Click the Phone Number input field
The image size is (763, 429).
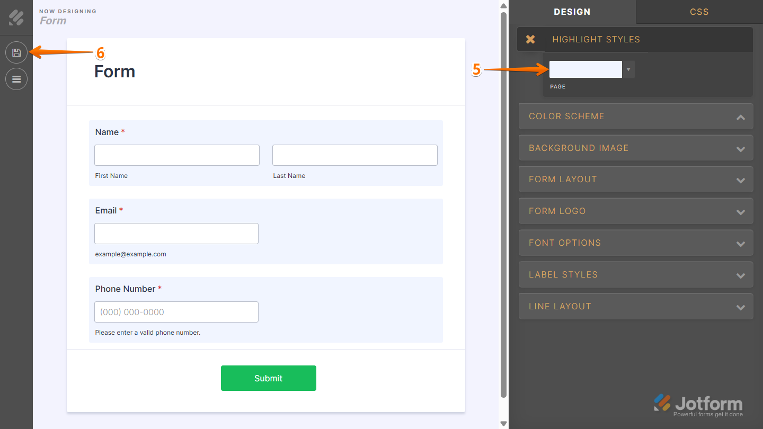tap(176, 311)
